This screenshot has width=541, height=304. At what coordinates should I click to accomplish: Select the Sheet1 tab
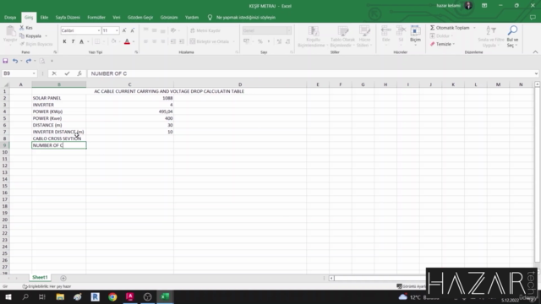click(40, 278)
